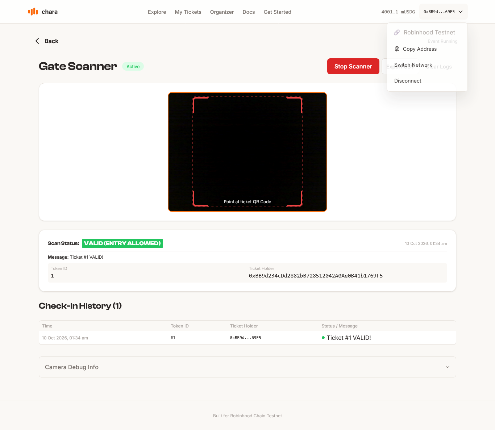Stop the gate scanner

353,66
